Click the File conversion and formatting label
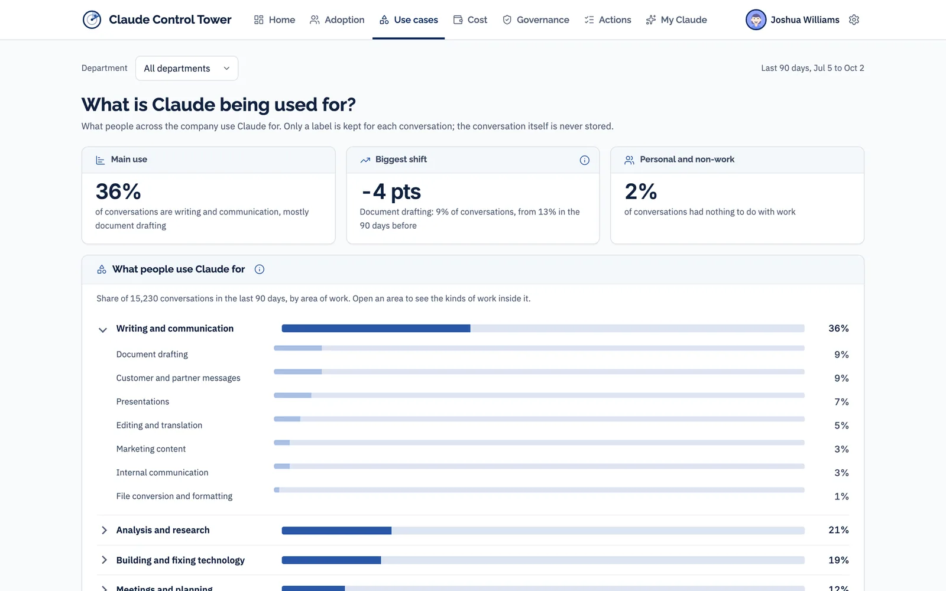 [174, 496]
